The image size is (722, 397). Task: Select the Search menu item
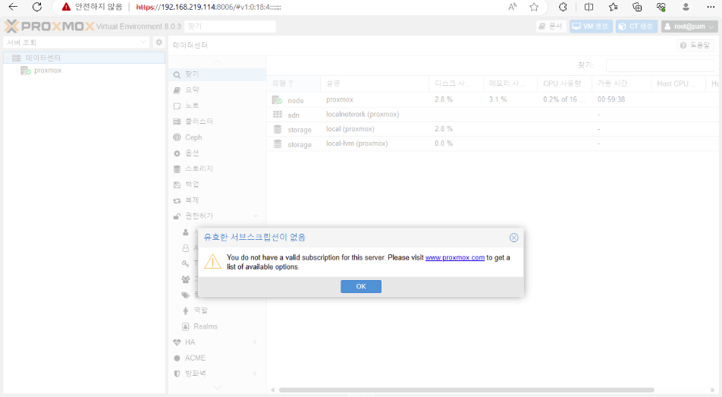pos(217,74)
